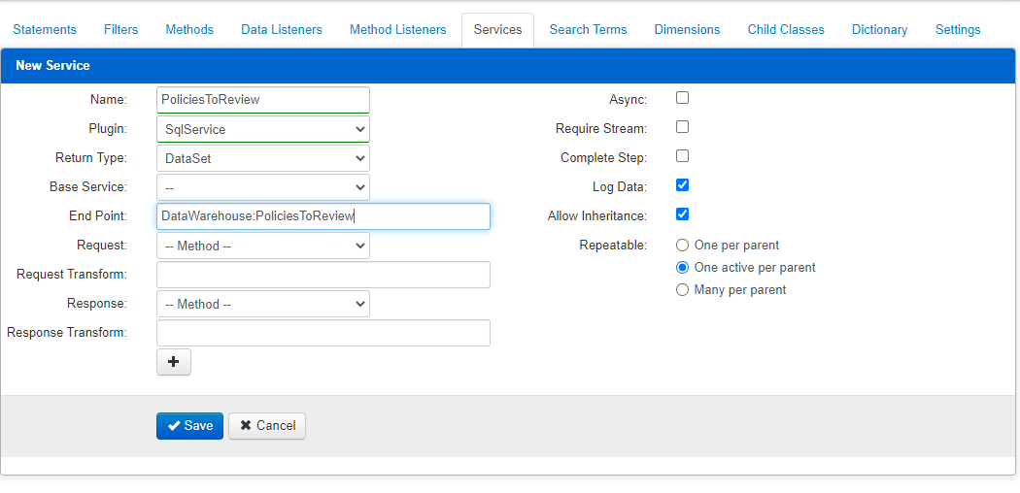1020x493 pixels.
Task: Check the Complete Step checkbox
Action: 682,156
